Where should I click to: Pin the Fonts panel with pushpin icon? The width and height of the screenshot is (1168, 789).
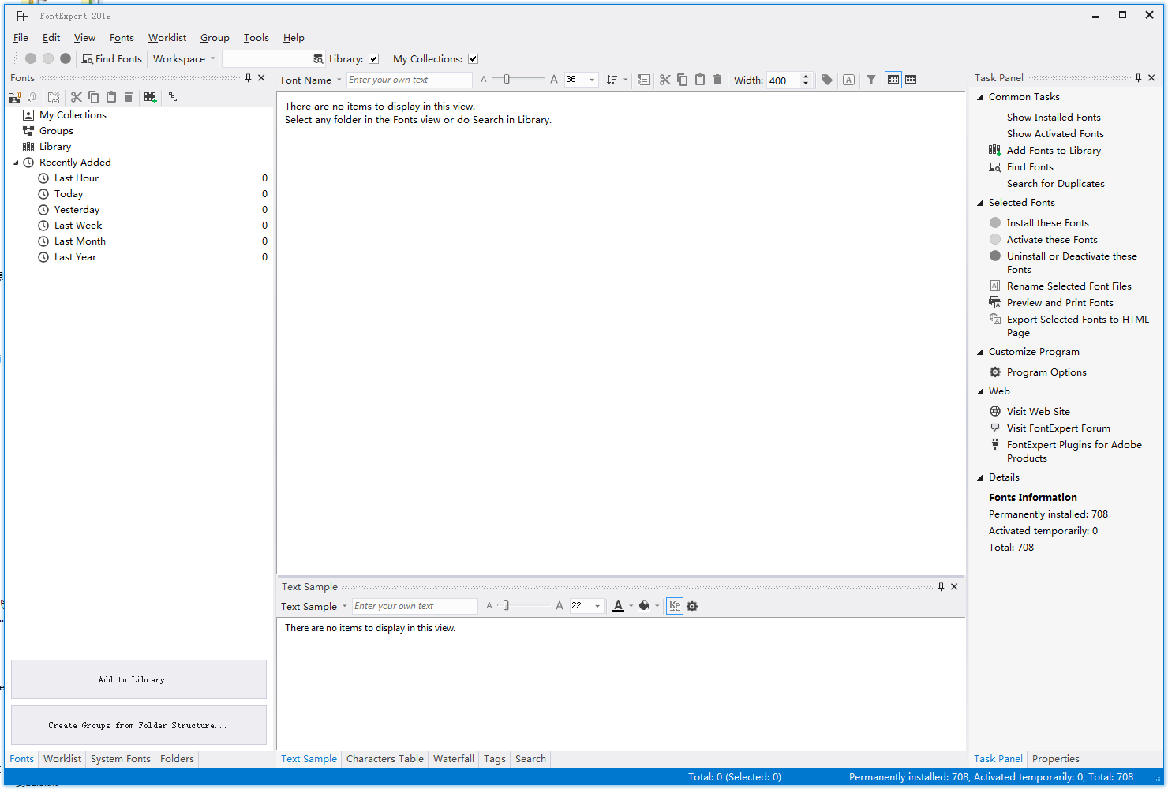(248, 78)
